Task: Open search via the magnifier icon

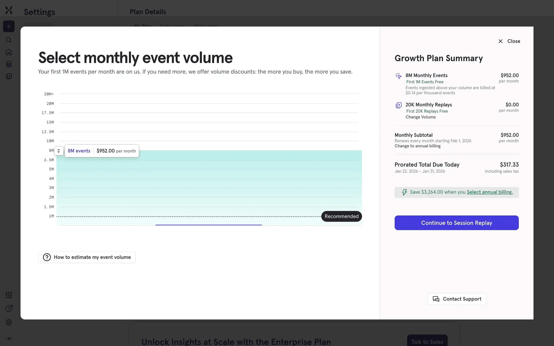Action: click(9, 40)
